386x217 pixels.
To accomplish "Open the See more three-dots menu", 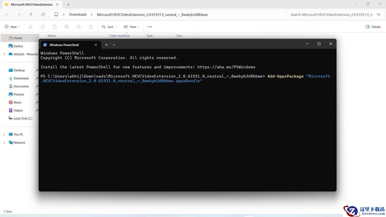I will 150,27.
